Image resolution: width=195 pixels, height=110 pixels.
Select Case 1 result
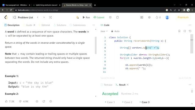[110, 102]
